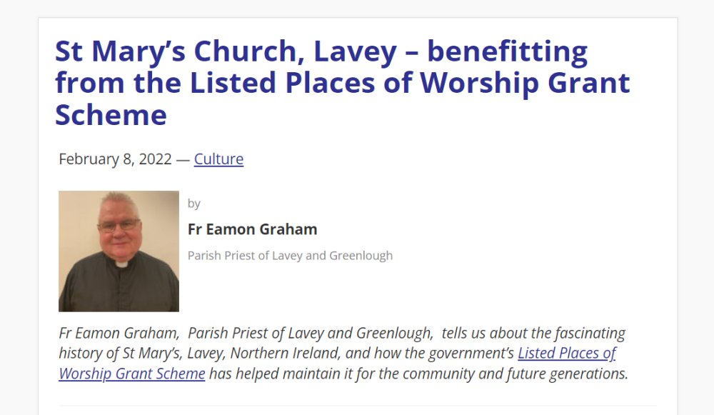Click the italic 'Fr Eamon Graham,' opening the intro
714x415 pixels.
pos(119,333)
